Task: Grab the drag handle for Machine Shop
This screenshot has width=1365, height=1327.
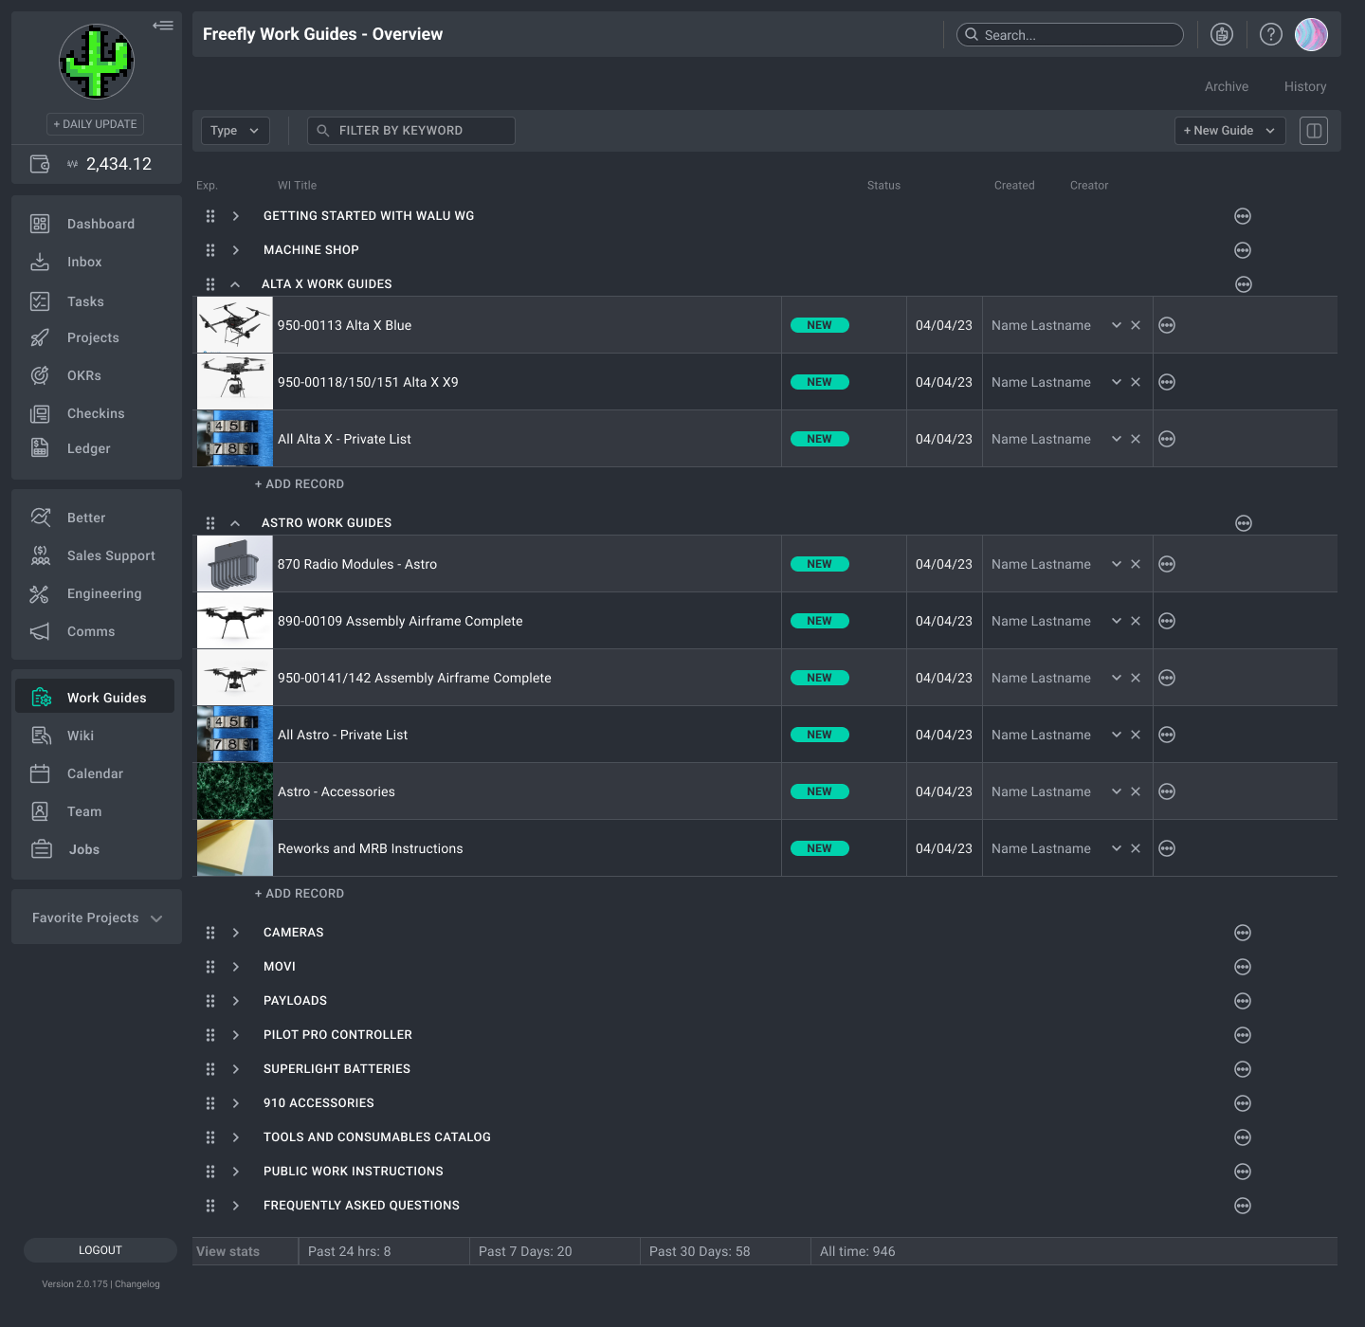Action: point(210,250)
